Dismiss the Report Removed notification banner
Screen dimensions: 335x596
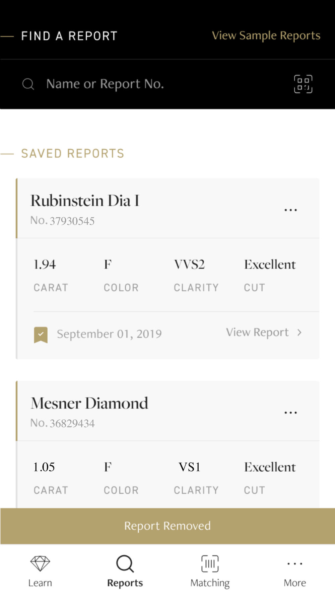[167, 526]
